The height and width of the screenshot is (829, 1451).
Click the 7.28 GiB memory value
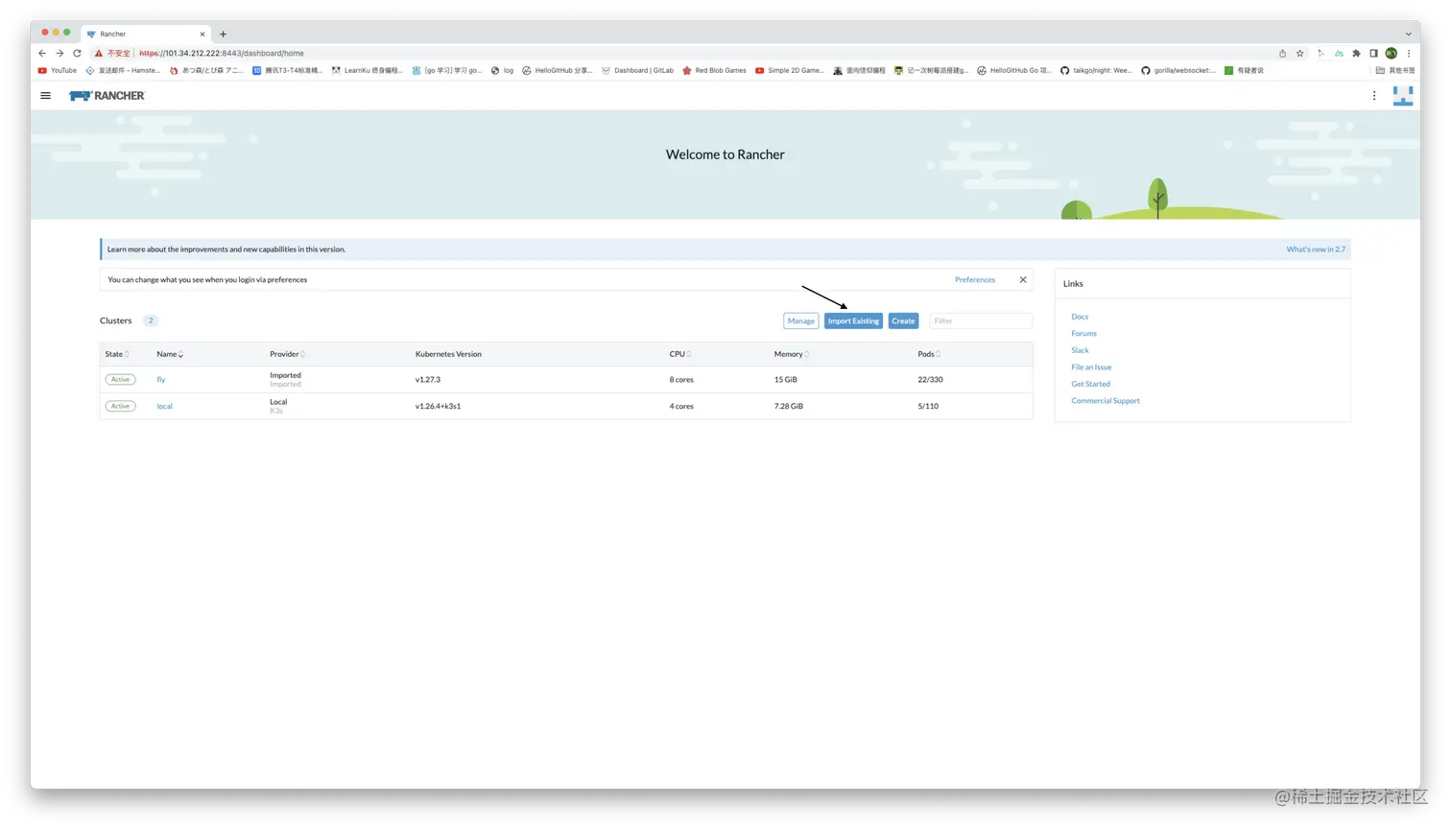coord(789,407)
